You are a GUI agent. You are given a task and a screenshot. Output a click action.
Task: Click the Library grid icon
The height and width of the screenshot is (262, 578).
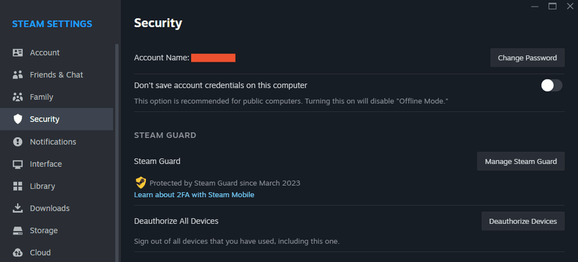pos(18,186)
